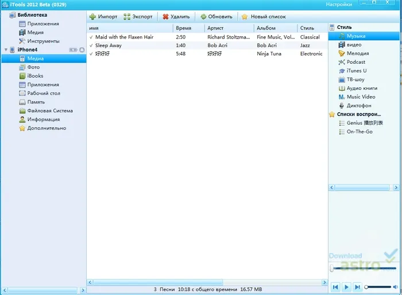Click Импорт button label
This screenshot has height=295, width=402.
pyautogui.click(x=107, y=17)
